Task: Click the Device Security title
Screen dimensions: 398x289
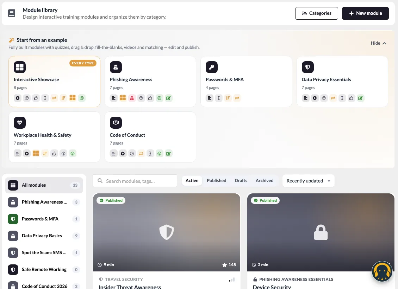Action: pos(272,287)
